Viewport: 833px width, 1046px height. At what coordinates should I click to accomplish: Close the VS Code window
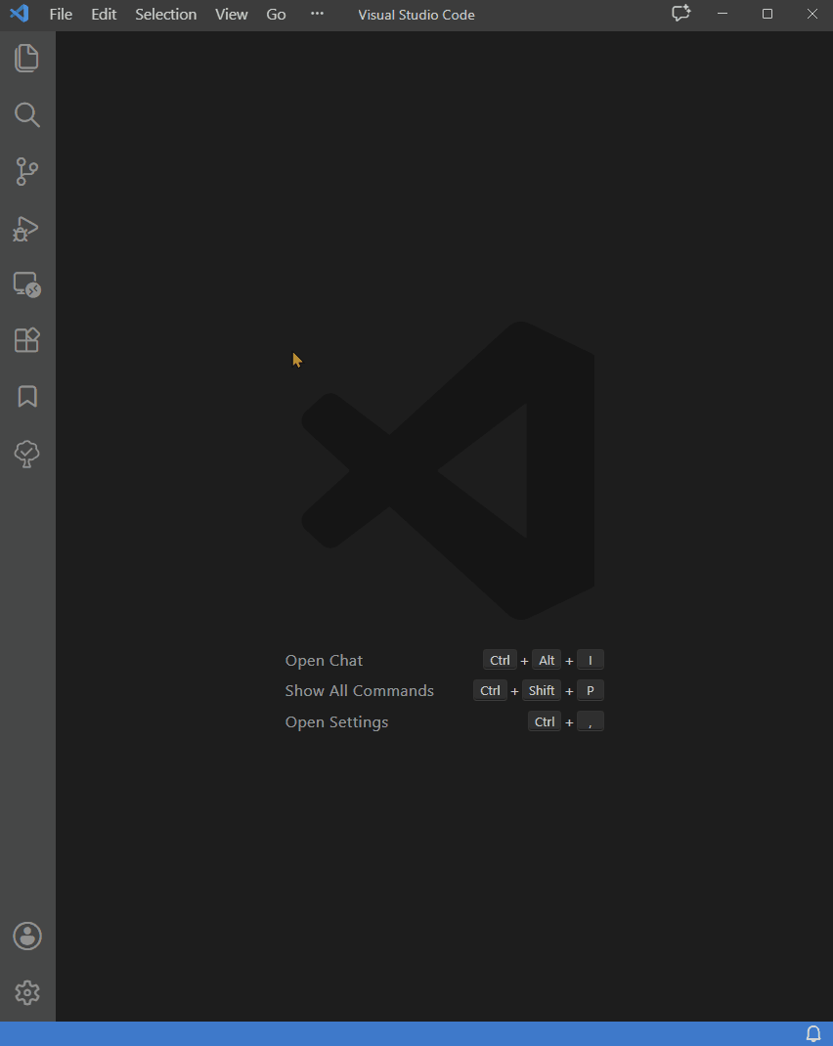tap(811, 14)
